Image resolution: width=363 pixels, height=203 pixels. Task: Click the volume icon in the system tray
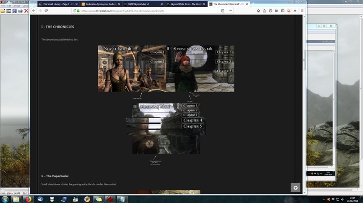click(342, 199)
